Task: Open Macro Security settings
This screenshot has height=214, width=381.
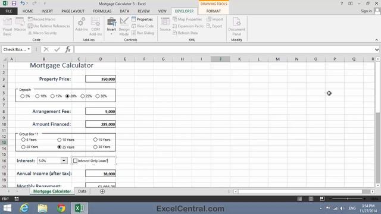Action: pos(42,33)
